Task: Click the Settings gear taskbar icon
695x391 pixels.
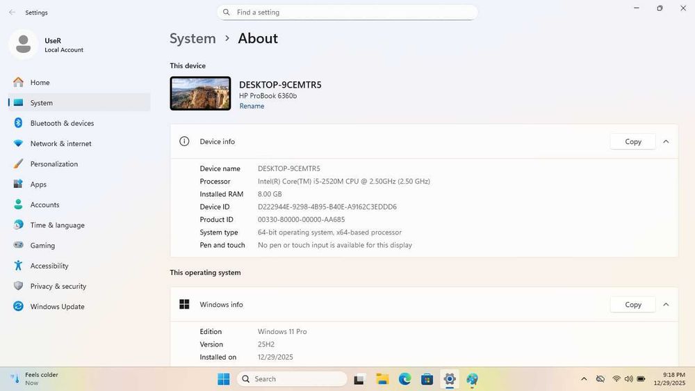Action: [x=450, y=379]
